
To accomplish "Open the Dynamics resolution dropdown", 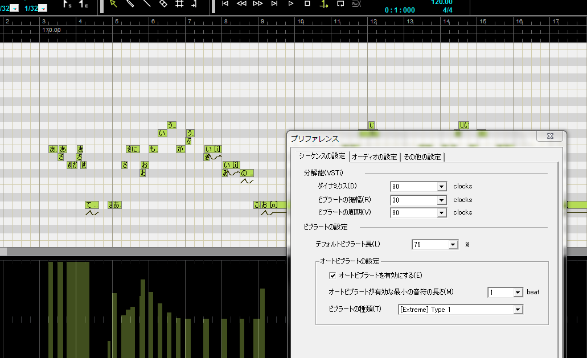I will [x=442, y=186].
